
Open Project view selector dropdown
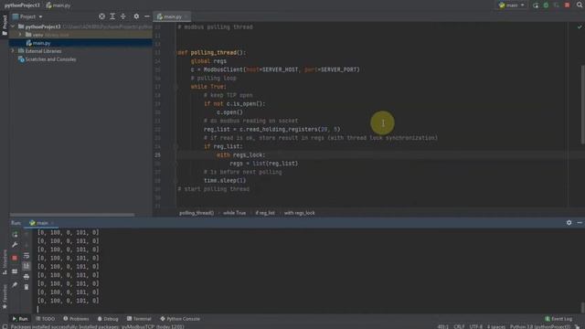[x=27, y=16]
